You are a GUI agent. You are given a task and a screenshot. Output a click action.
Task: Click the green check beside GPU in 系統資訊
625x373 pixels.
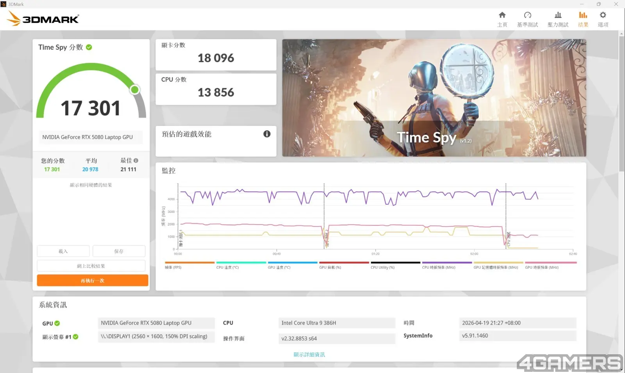[57, 323]
